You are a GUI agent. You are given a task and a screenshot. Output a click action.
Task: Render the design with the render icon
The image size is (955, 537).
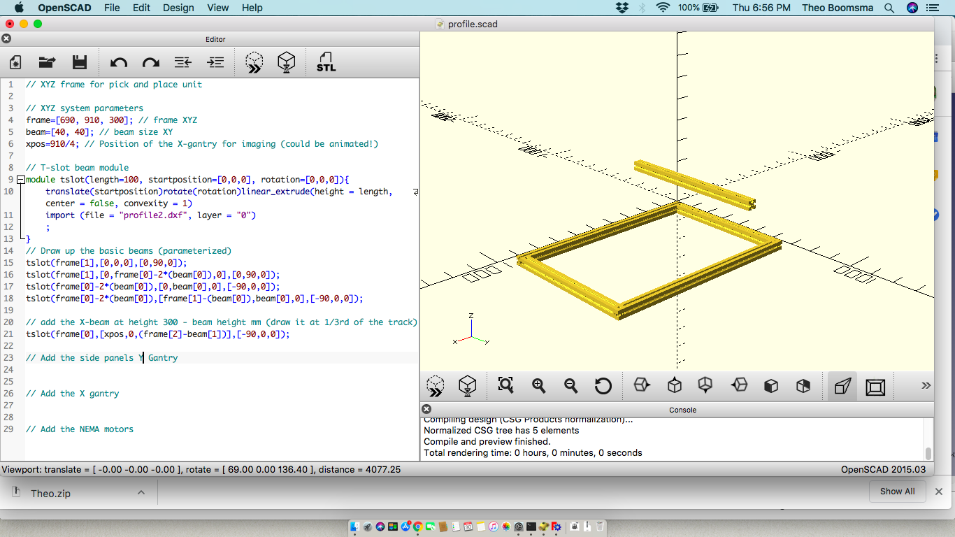coord(287,62)
